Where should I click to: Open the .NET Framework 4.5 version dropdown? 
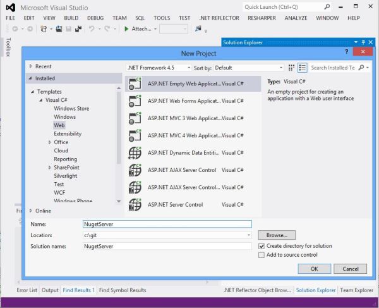[159, 68]
